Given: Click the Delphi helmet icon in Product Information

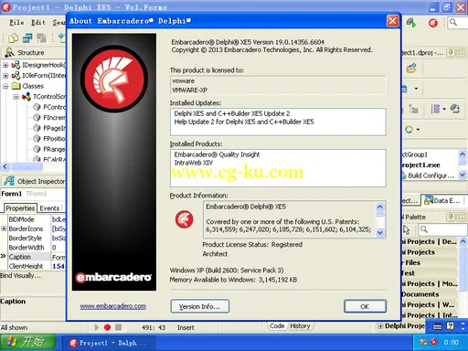Looking at the screenshot, I should (184, 219).
